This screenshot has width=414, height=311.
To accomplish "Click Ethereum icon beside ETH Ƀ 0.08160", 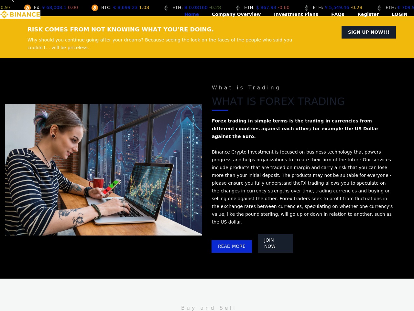I will (x=166, y=8).
